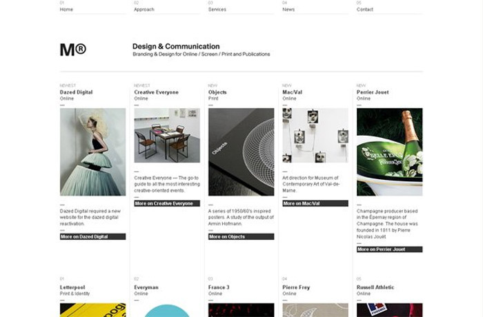Open the Letterpool project title link
The height and width of the screenshot is (317, 483).
[72, 287]
